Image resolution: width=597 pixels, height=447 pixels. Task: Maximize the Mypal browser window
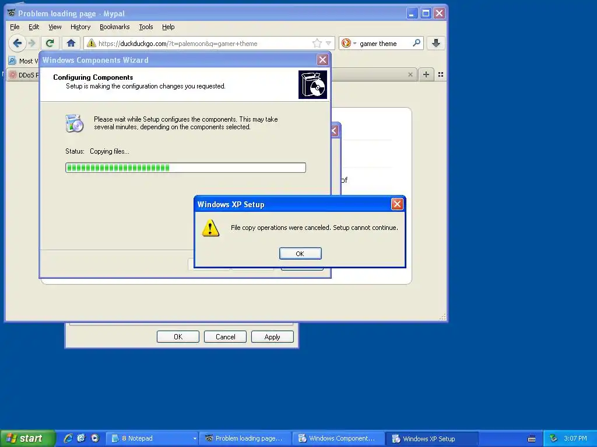[x=426, y=13]
